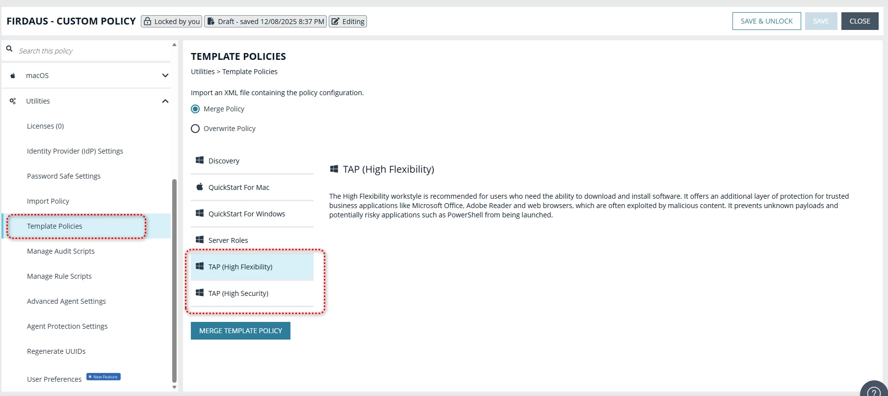Click the Save & Unlock button
The image size is (888, 396).
point(767,21)
